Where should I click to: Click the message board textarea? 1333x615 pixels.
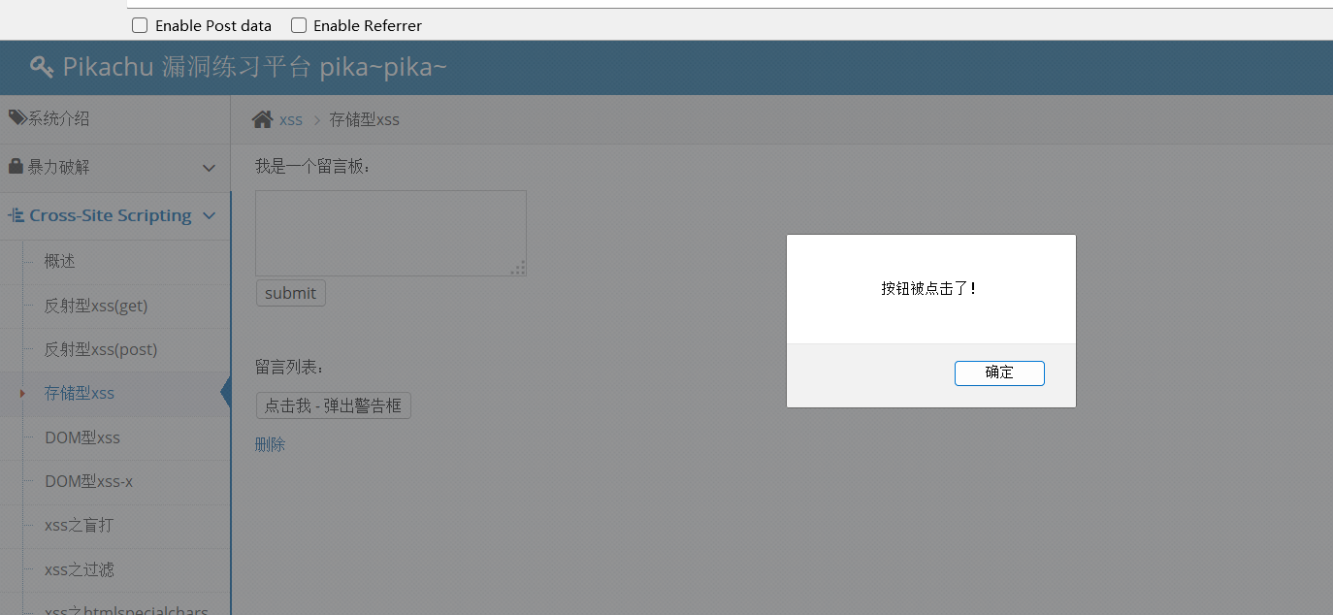click(x=391, y=233)
